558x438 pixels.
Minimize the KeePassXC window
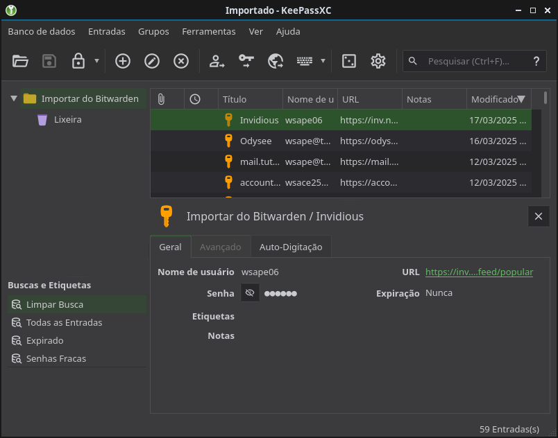tap(518, 10)
